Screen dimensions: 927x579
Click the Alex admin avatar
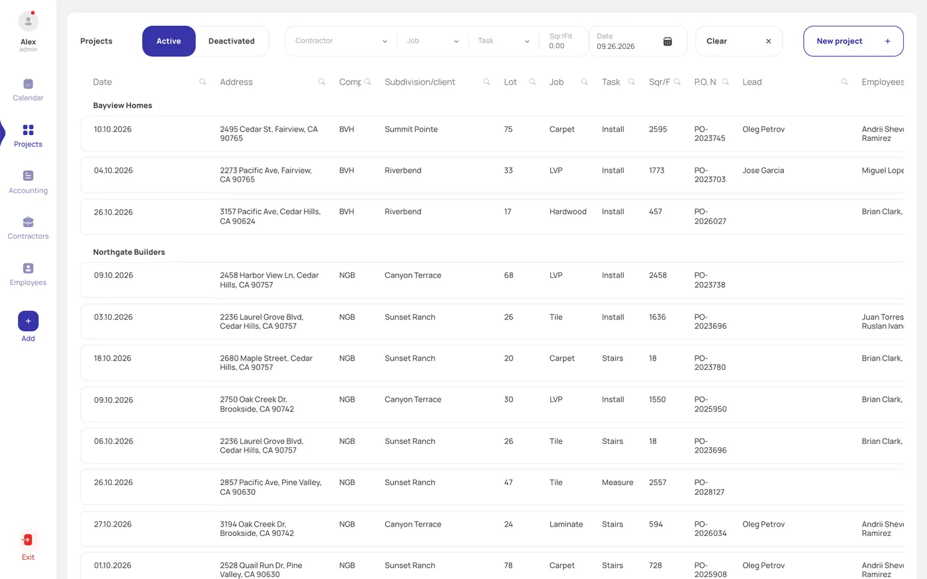pos(28,21)
